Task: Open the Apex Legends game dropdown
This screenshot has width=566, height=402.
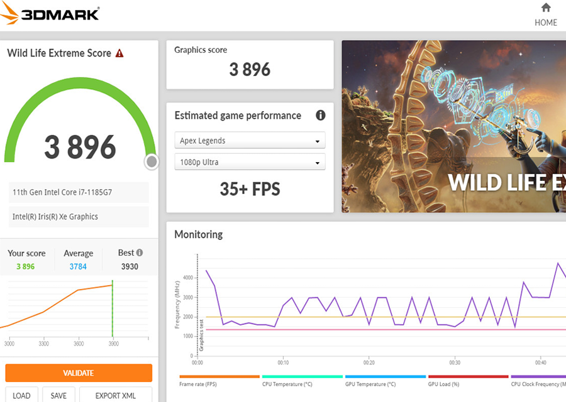Action: tap(250, 140)
